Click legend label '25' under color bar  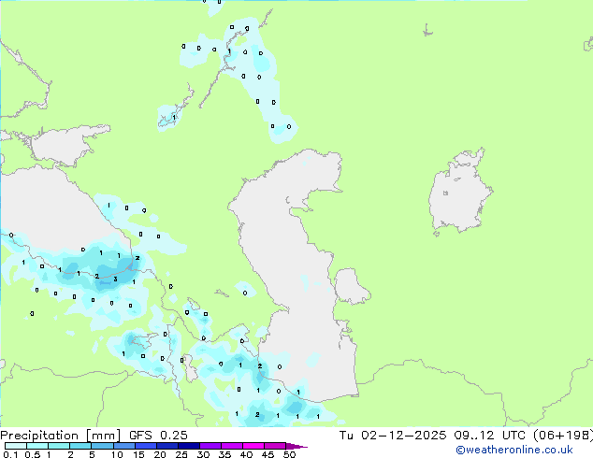pos(181,454)
